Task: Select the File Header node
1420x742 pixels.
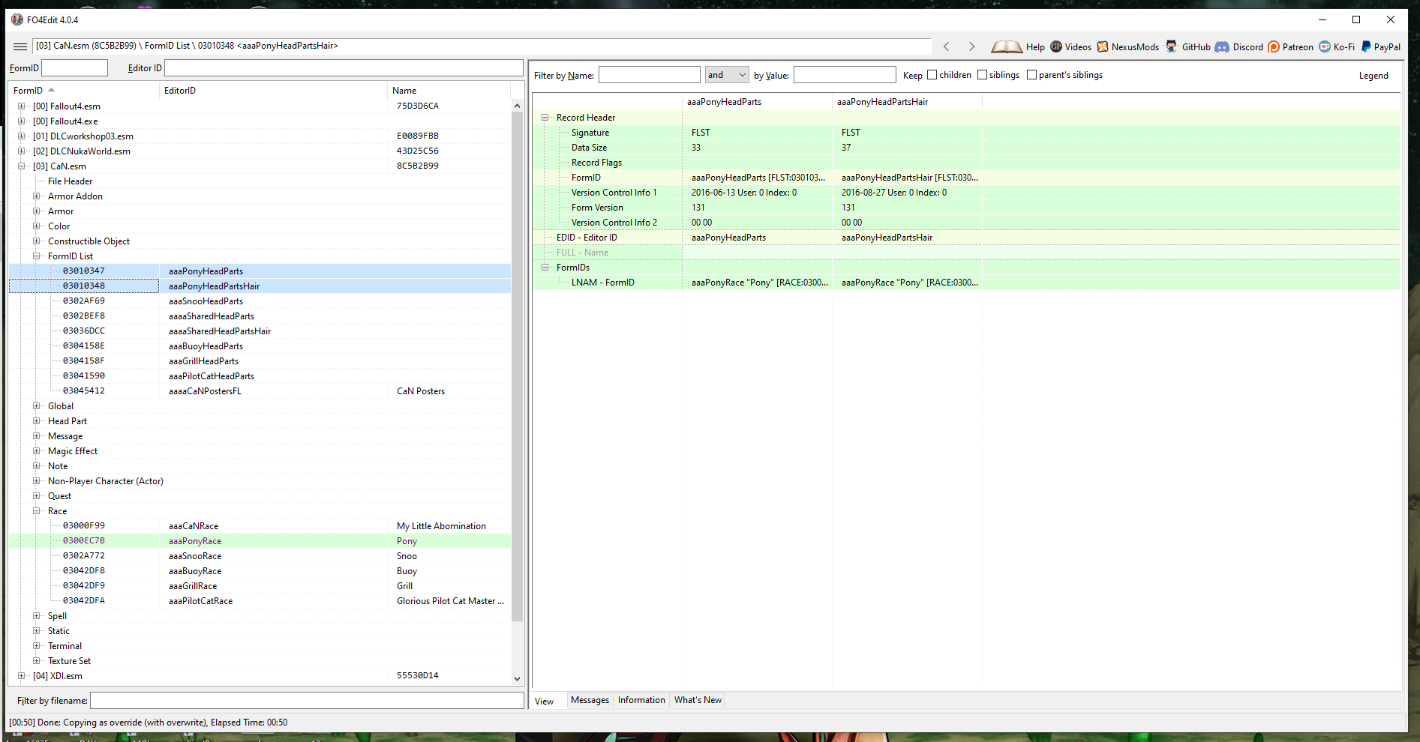Action: (70, 181)
